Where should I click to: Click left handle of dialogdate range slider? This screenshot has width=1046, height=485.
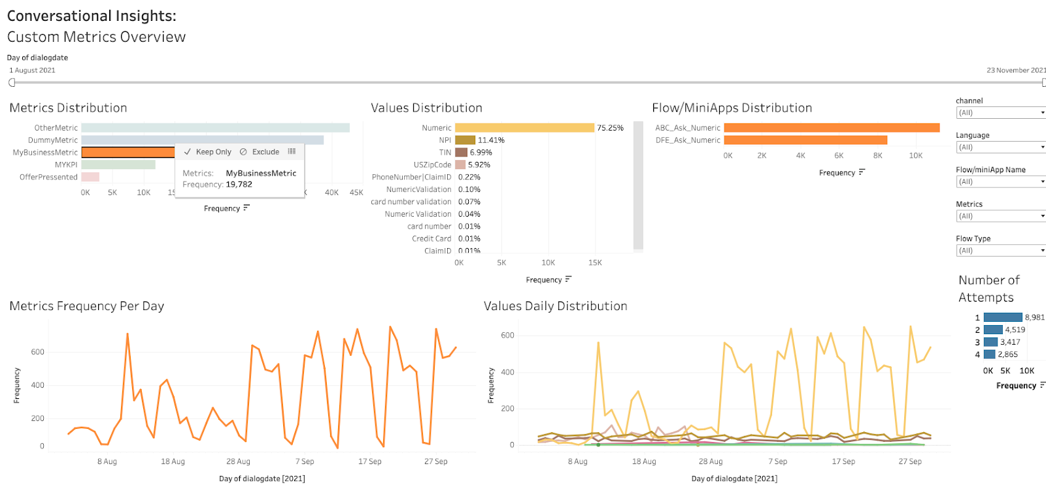pos(12,82)
